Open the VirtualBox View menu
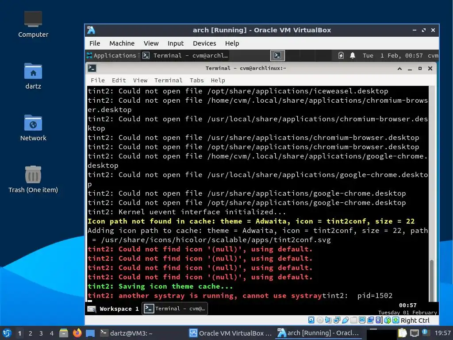 tap(151, 43)
